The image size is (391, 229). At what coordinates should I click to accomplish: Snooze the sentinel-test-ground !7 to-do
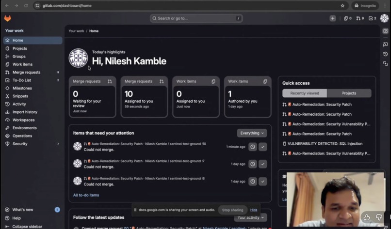[x=253, y=164]
